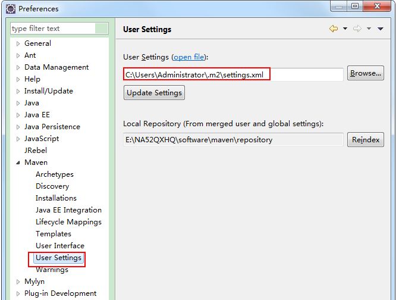Click the Update Settings button
This screenshot has height=300, width=396.
[x=154, y=92]
